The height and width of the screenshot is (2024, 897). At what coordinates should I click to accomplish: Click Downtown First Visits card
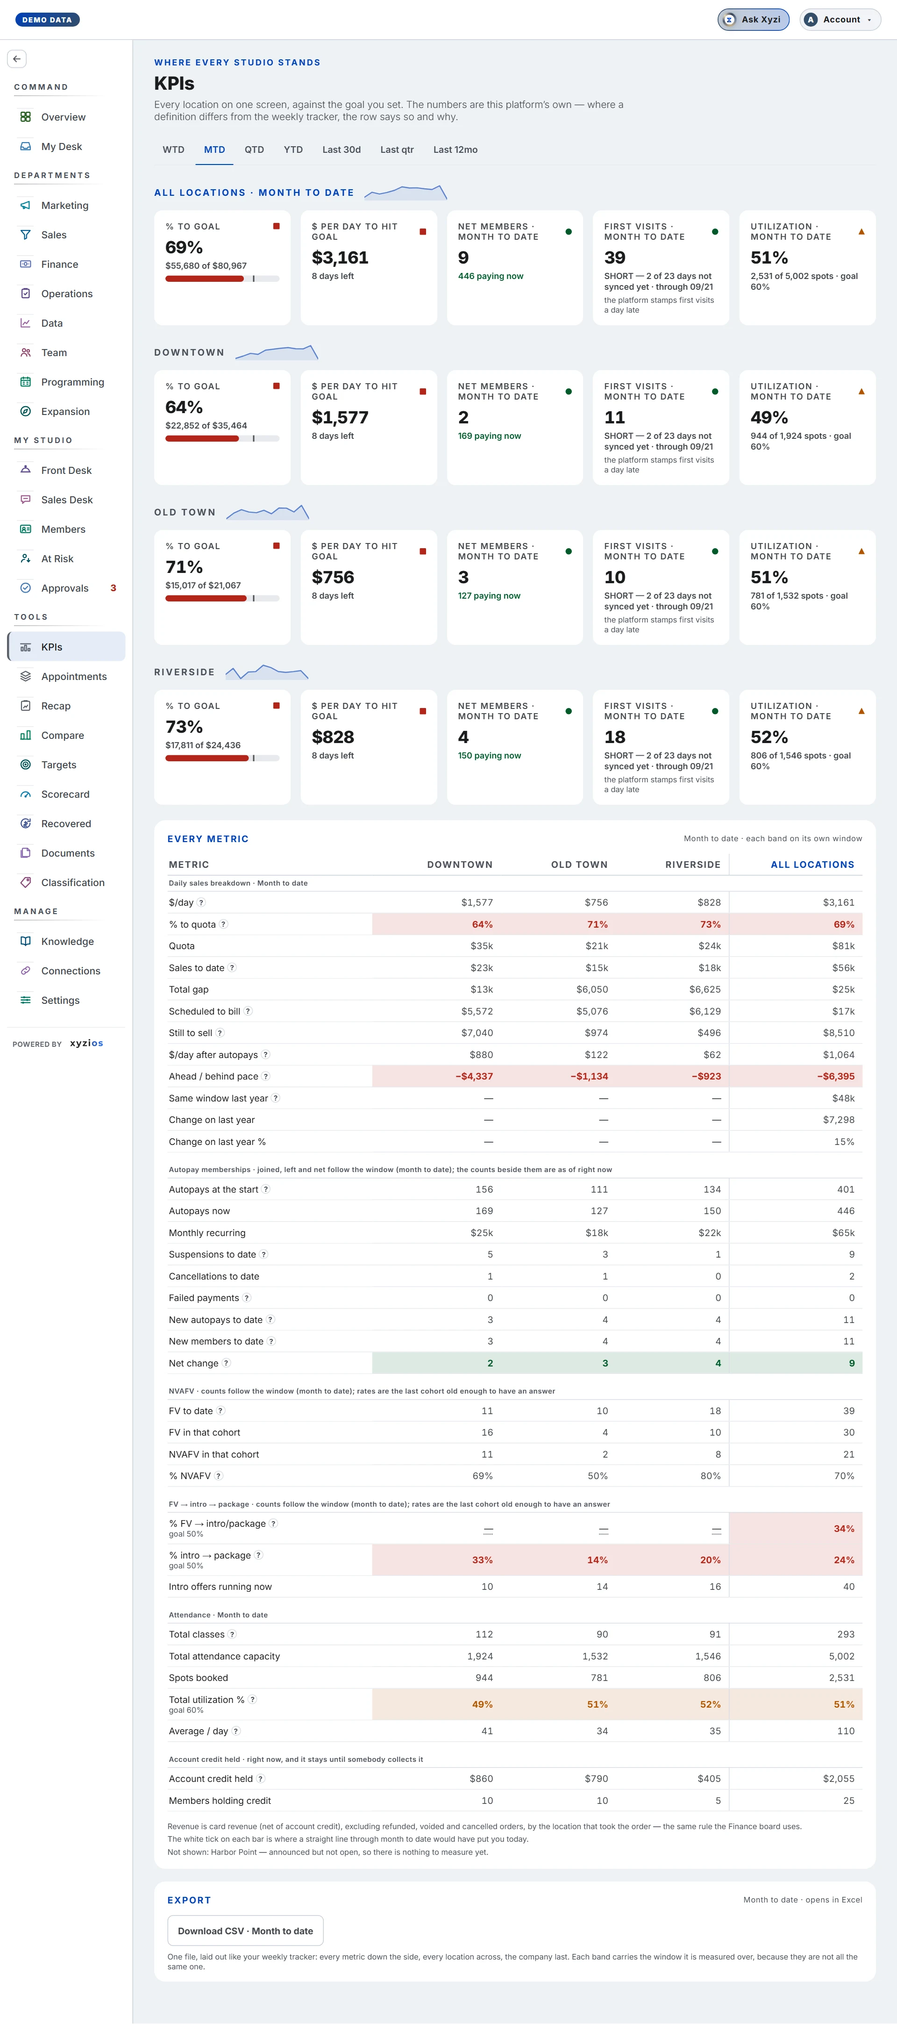(x=661, y=428)
